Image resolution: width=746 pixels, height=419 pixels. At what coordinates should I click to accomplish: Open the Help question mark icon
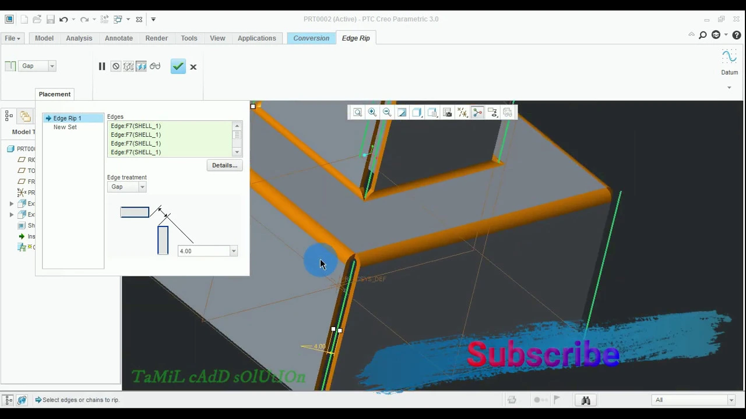[x=737, y=35]
